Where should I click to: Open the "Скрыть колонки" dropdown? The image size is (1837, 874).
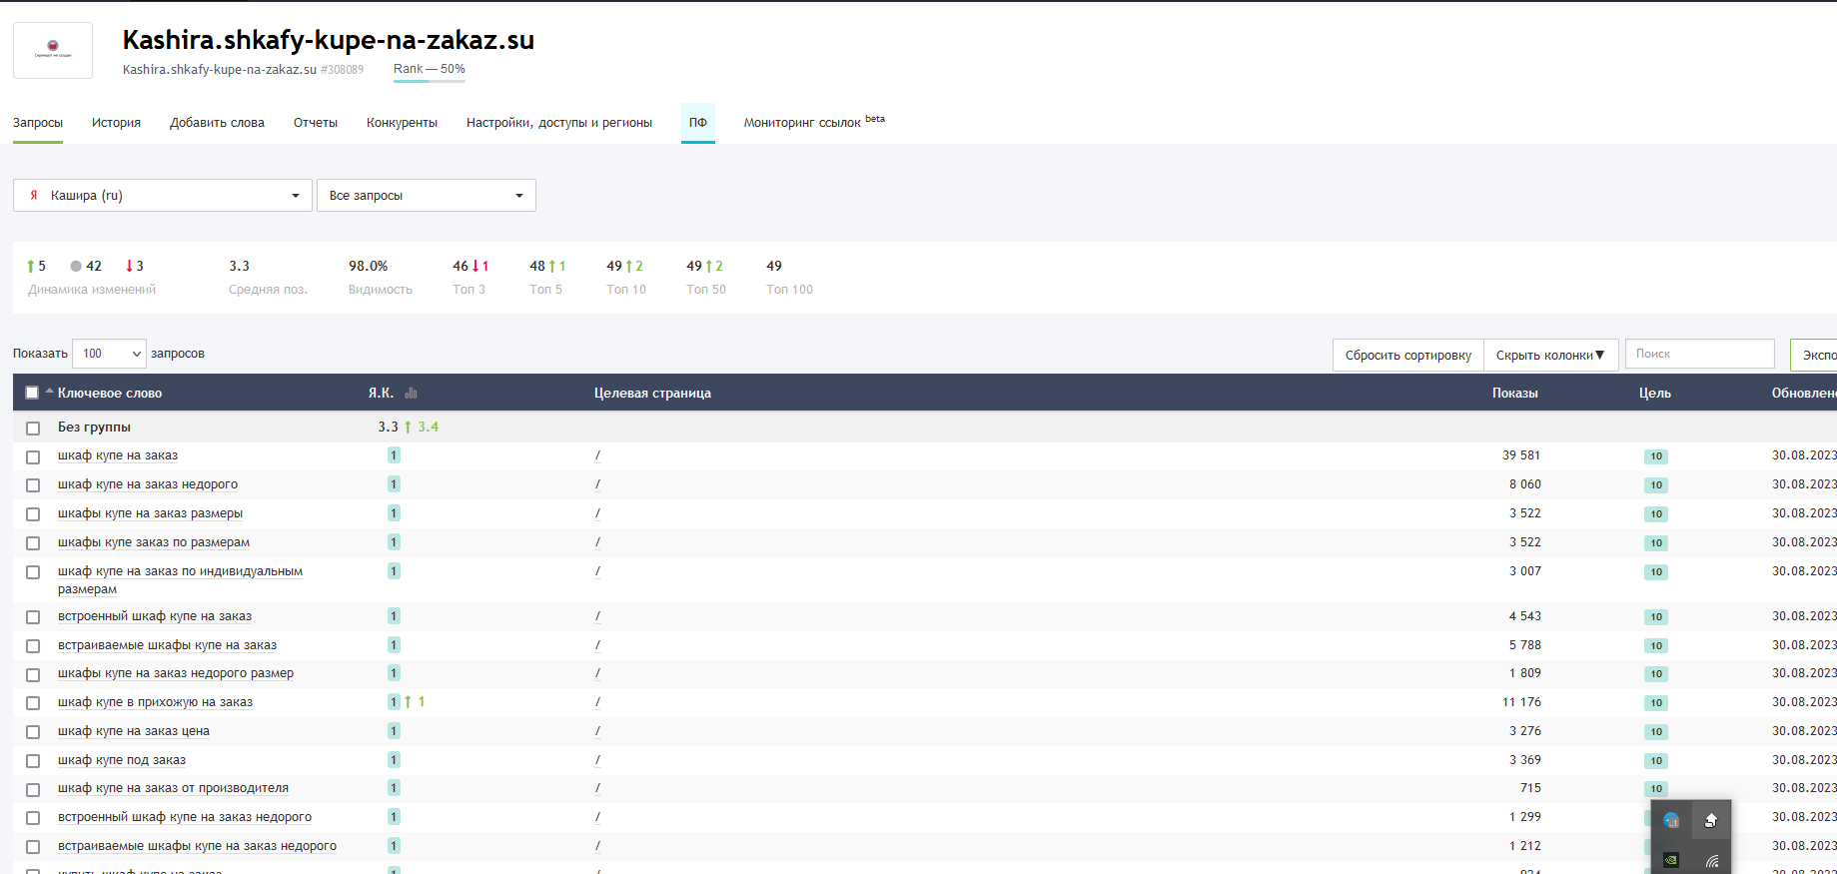pos(1550,355)
